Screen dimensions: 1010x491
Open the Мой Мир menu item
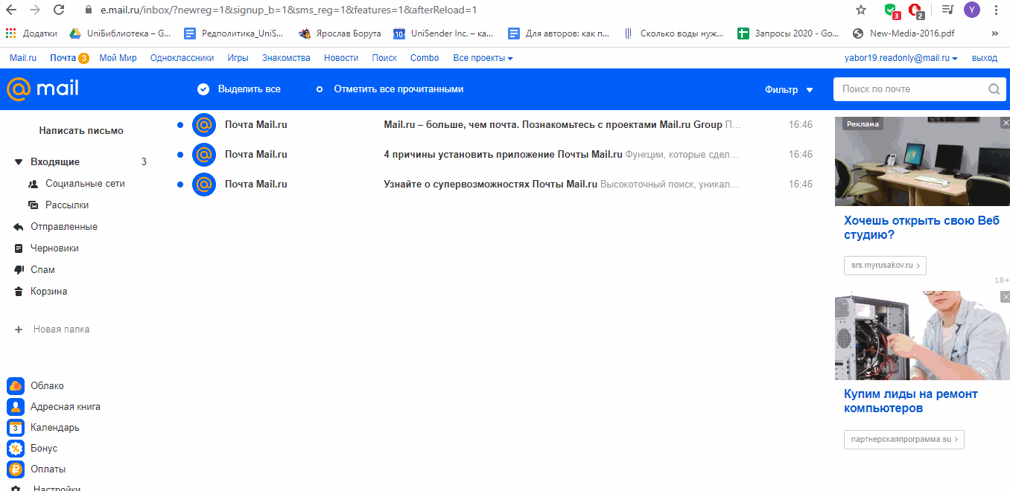118,58
